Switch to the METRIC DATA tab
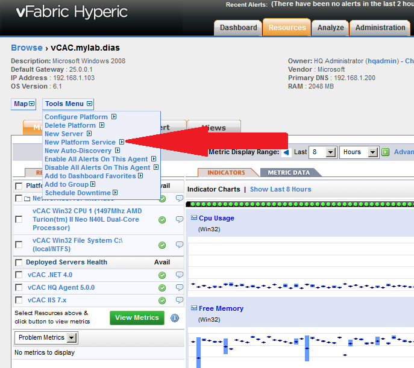Image resolution: width=414 pixels, height=368 pixels. (x=289, y=172)
